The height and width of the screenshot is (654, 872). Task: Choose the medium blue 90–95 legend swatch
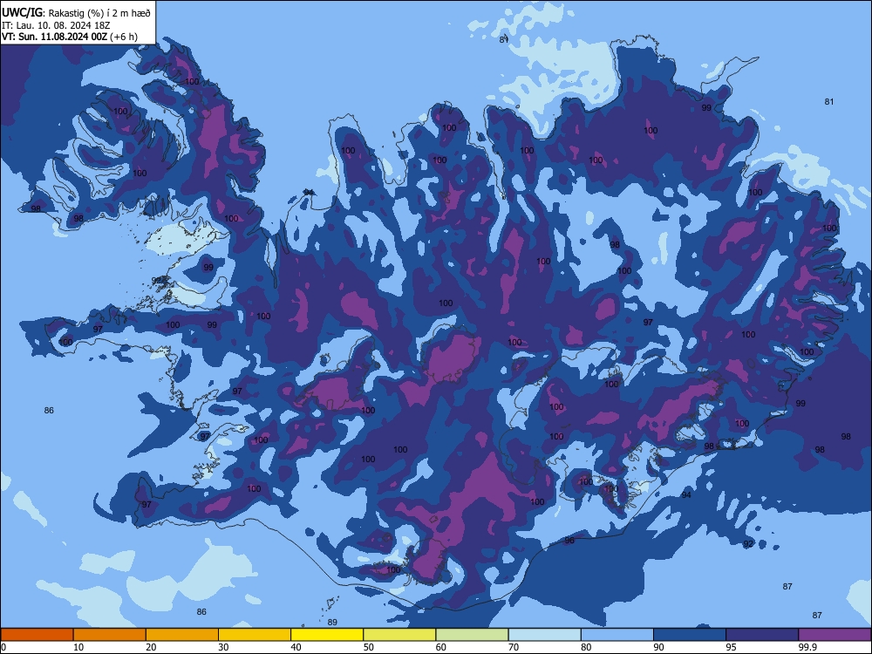pos(690,635)
